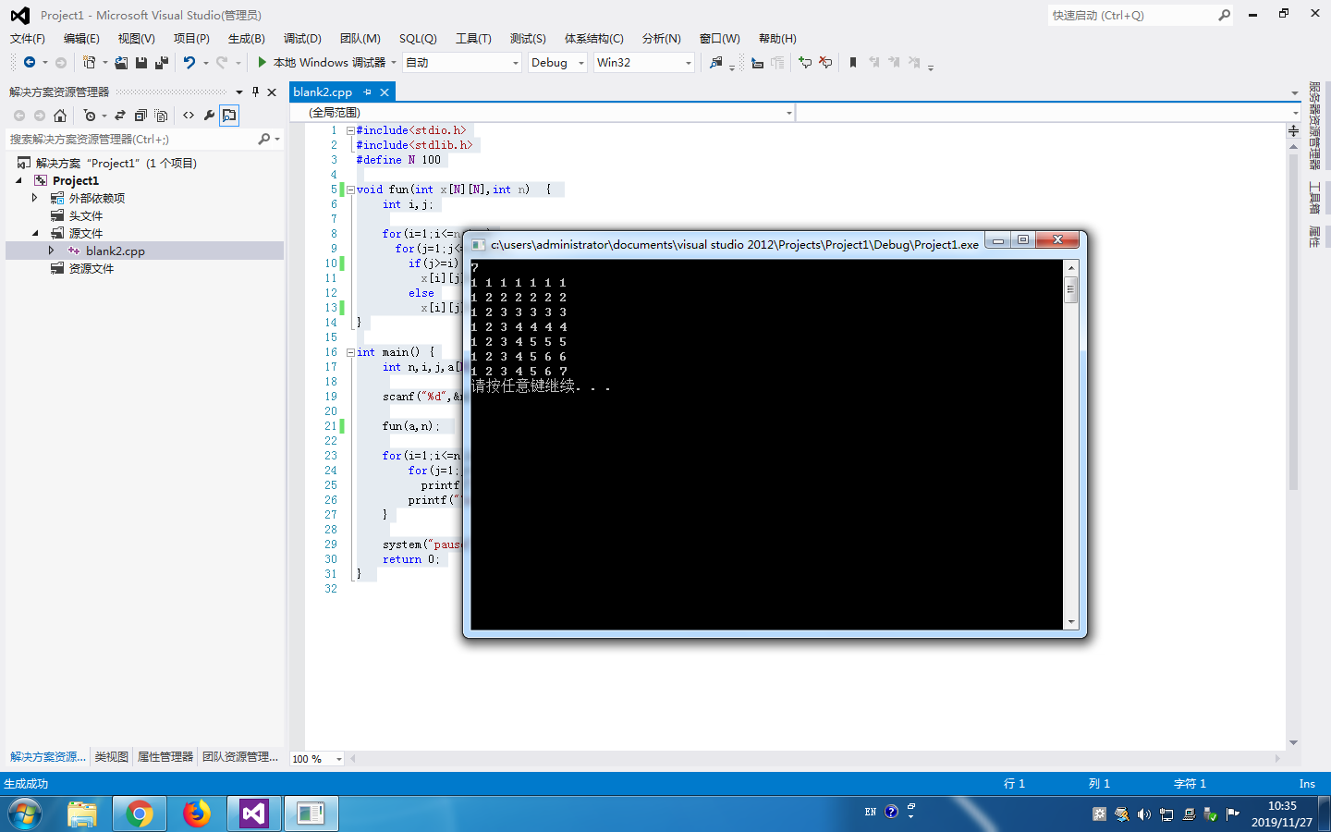Click the Save All toolbar icon
Image resolution: width=1331 pixels, height=832 pixels.
[162, 63]
